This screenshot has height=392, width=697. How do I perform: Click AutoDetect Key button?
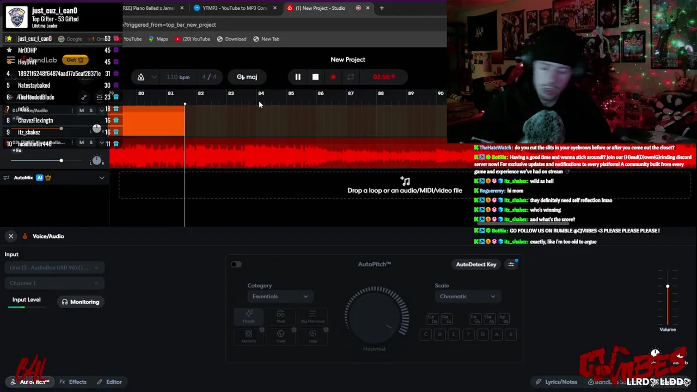(476, 265)
